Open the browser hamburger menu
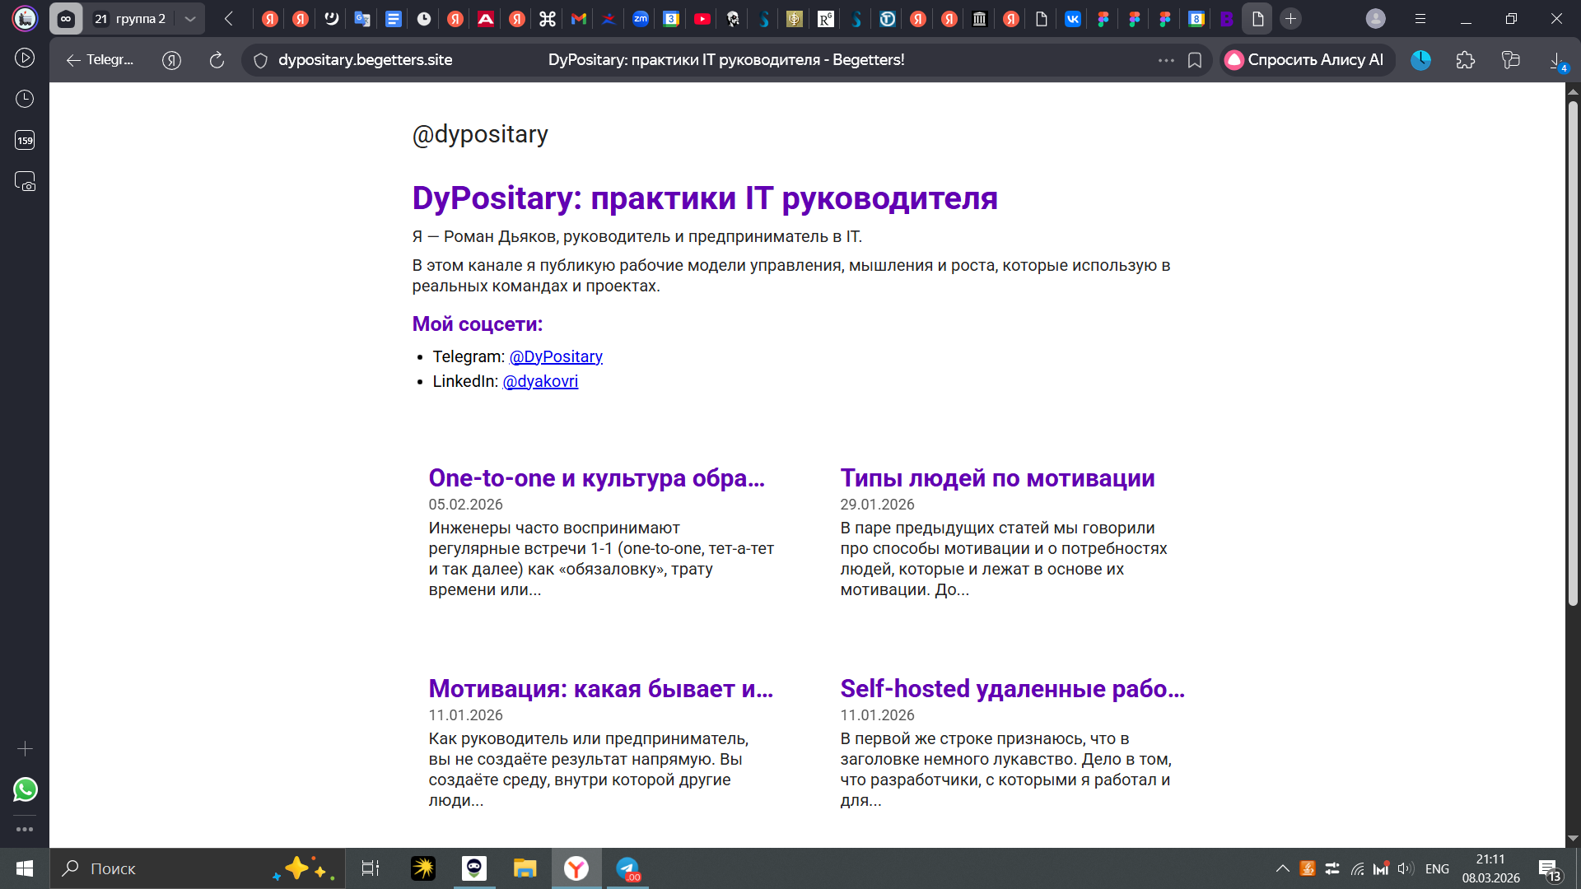Screen dimensions: 1581x889 point(1420,19)
